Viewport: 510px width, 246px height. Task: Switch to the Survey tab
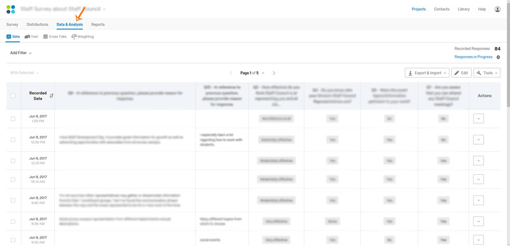pos(12,24)
